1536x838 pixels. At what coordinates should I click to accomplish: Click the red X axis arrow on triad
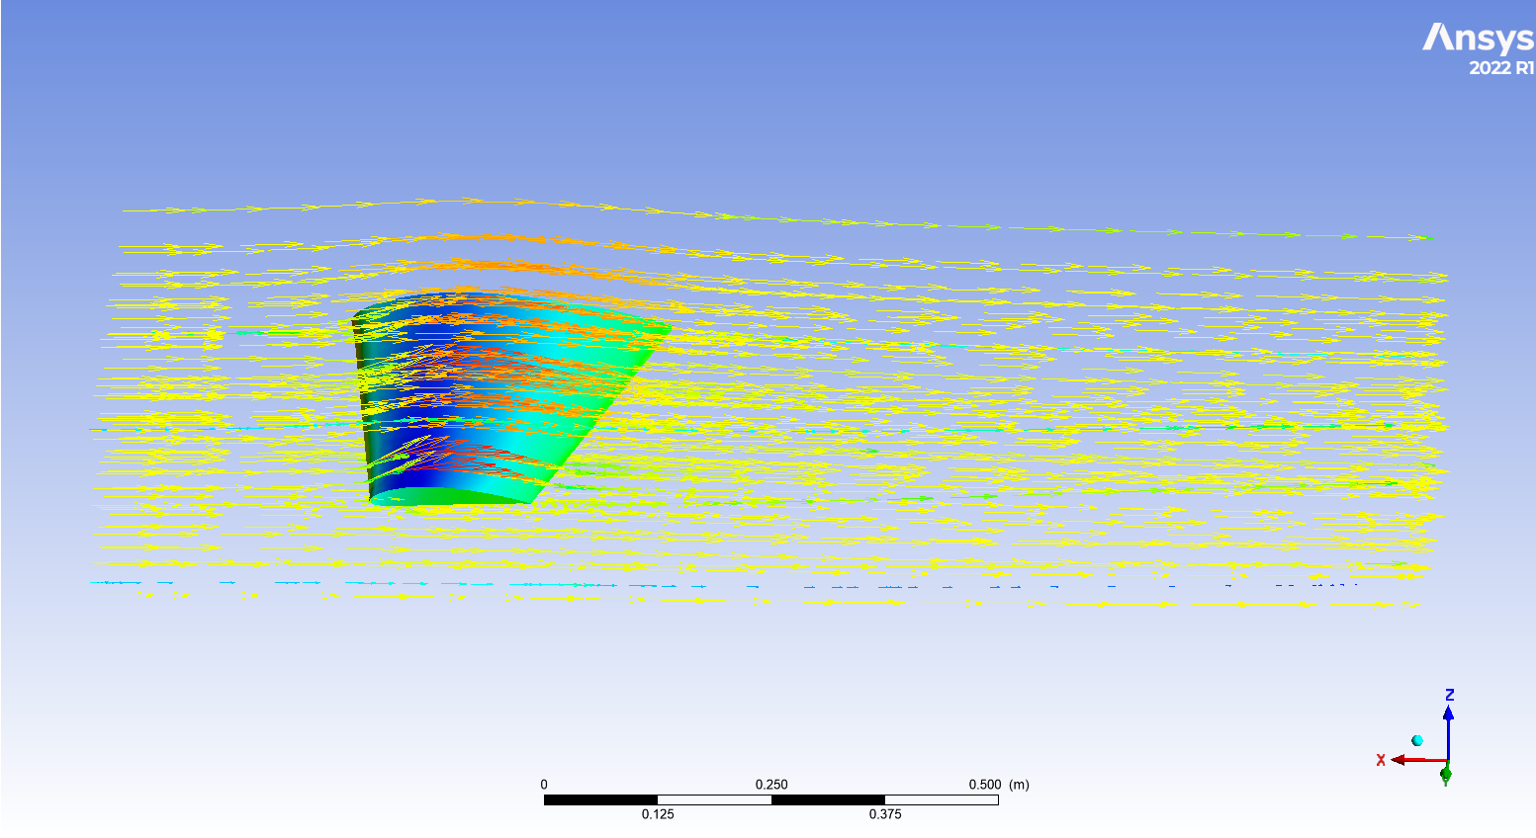tap(1398, 759)
